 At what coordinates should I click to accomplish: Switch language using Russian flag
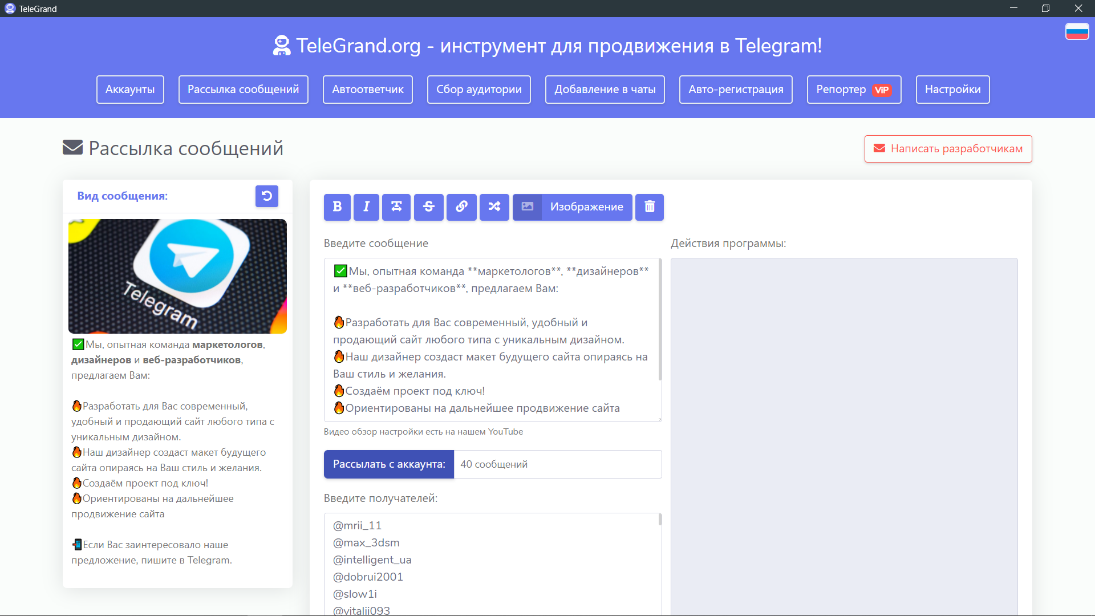1077,31
